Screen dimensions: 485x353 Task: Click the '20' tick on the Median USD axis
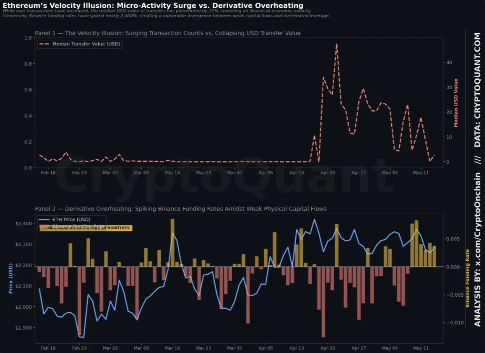pyautogui.click(x=449, y=112)
